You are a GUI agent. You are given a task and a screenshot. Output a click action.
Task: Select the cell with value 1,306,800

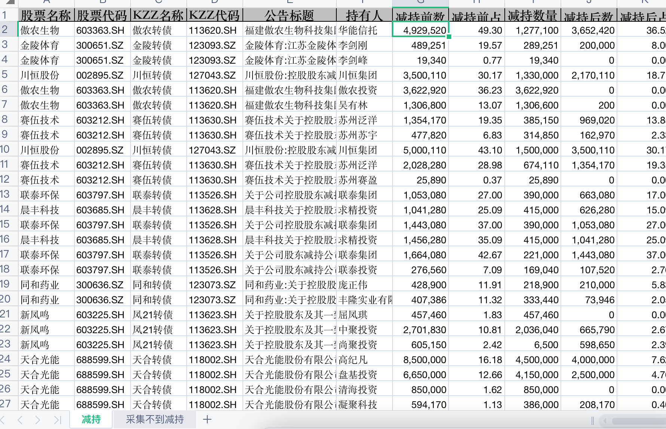420,105
